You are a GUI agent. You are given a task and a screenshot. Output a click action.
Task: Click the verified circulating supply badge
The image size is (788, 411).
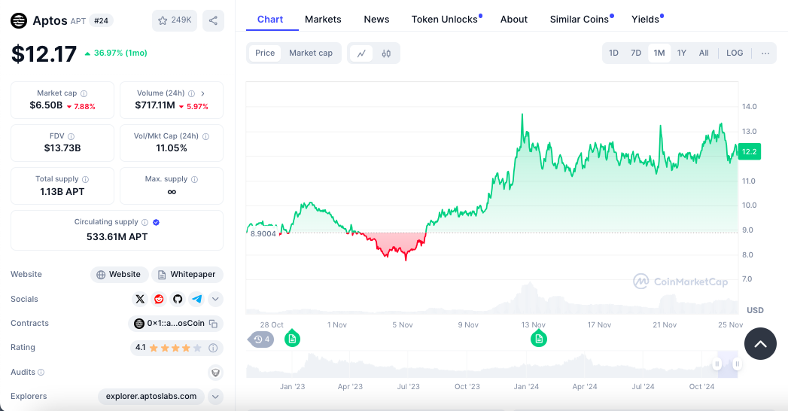(156, 222)
